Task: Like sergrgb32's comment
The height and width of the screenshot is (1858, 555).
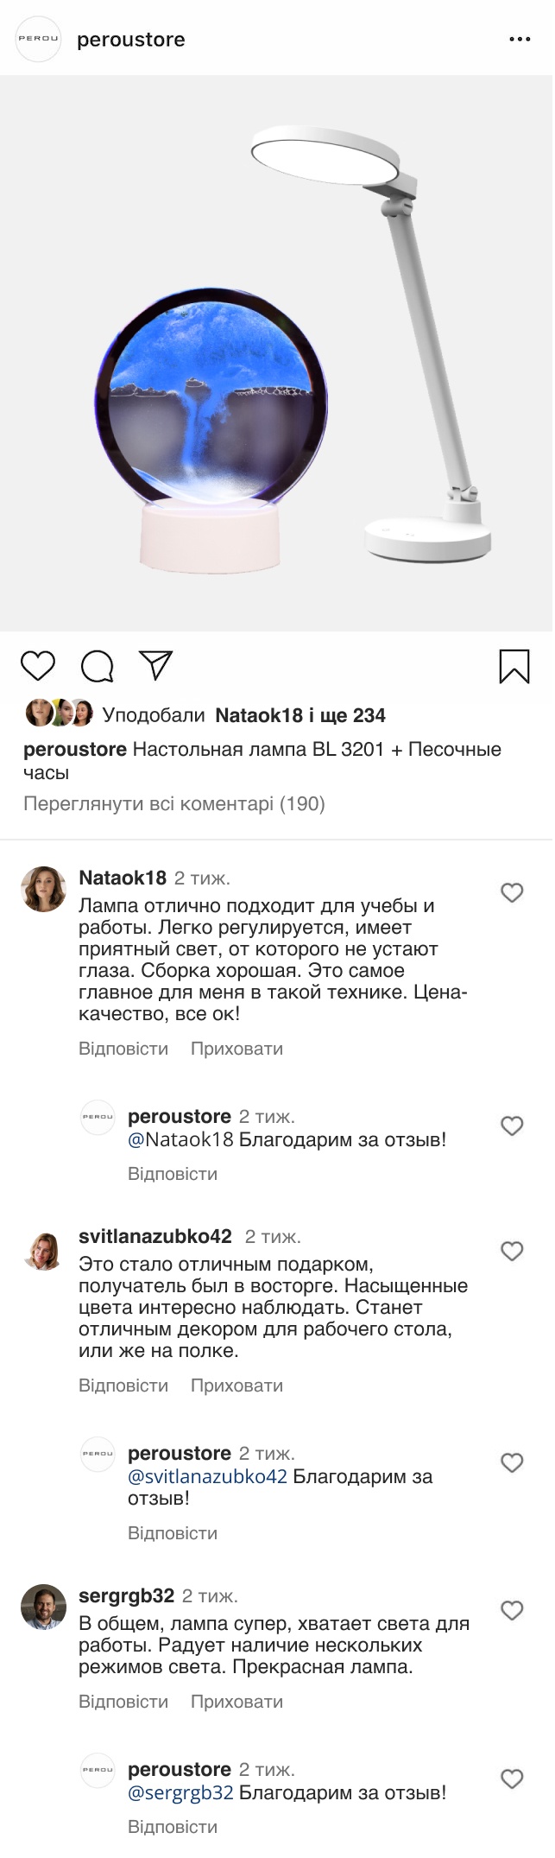Action: pos(512,1610)
